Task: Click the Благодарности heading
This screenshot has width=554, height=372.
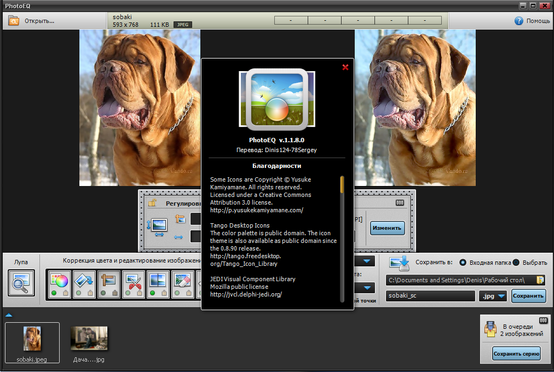Action: point(276,166)
